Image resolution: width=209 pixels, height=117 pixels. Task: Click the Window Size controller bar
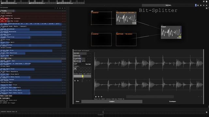pos(31,35)
